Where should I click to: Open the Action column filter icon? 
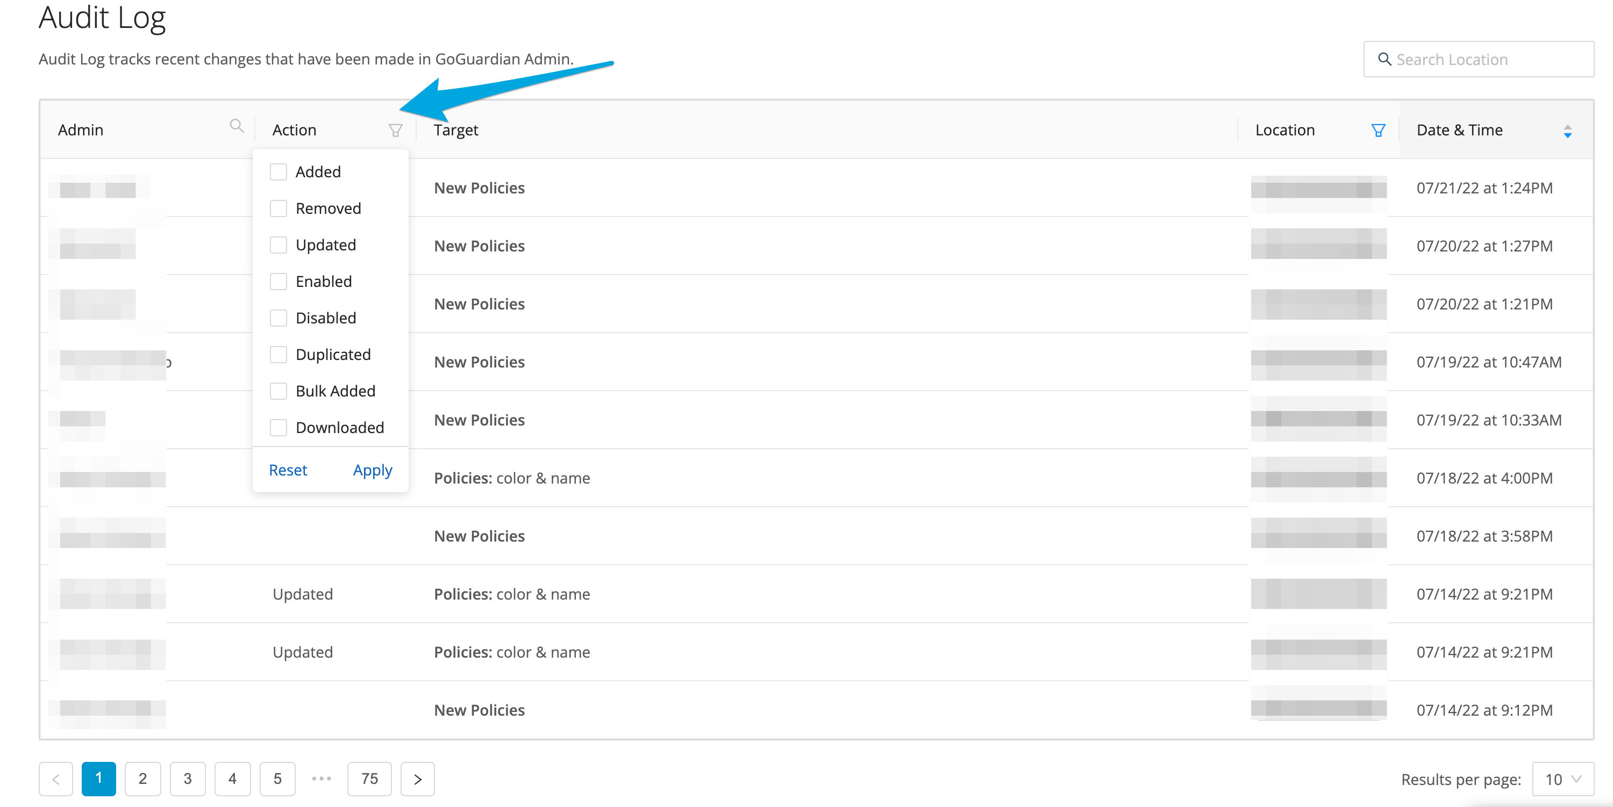click(395, 130)
